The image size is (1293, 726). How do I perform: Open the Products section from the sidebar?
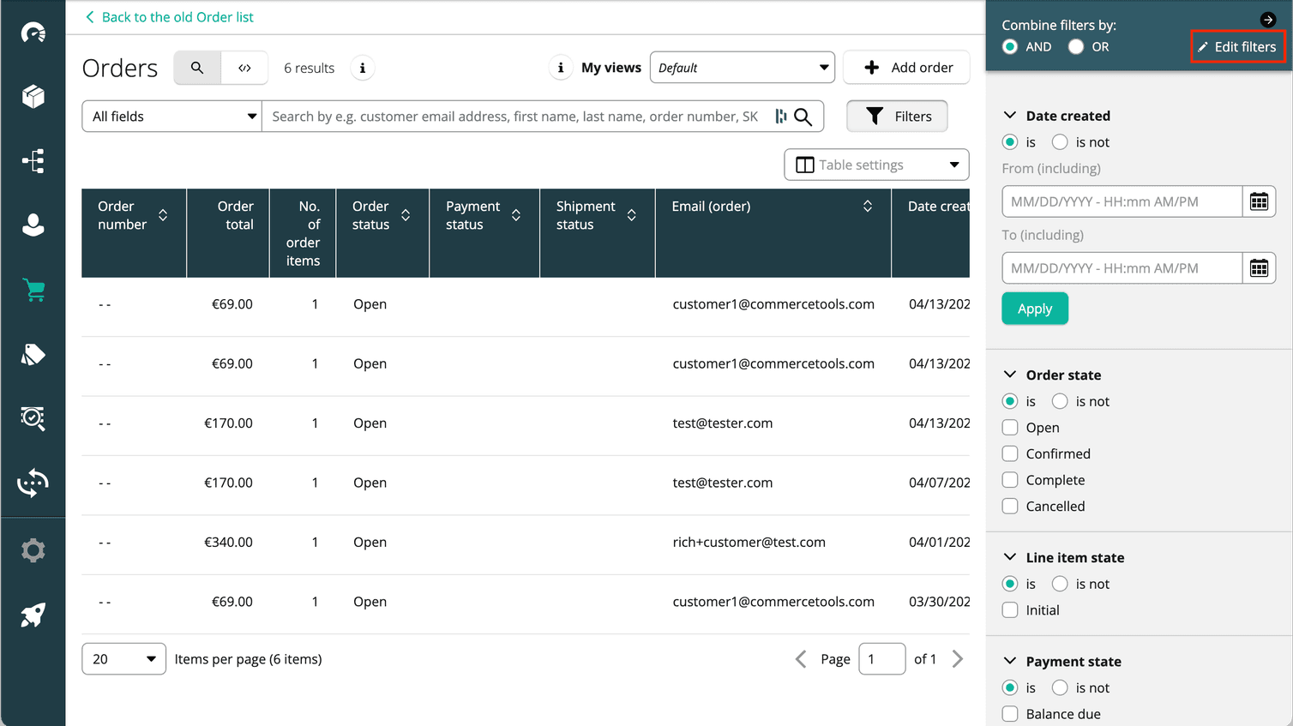(33, 96)
